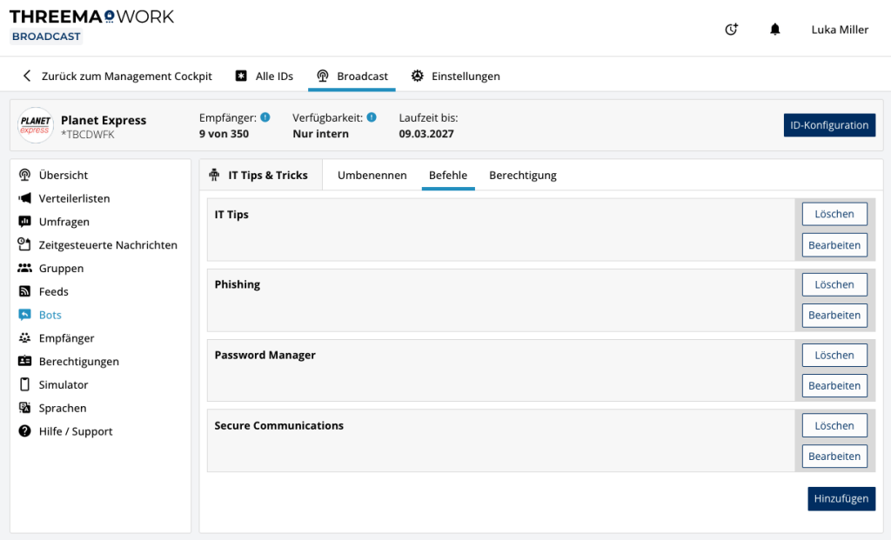Open the Feeds section
891x540 pixels.
pos(55,291)
